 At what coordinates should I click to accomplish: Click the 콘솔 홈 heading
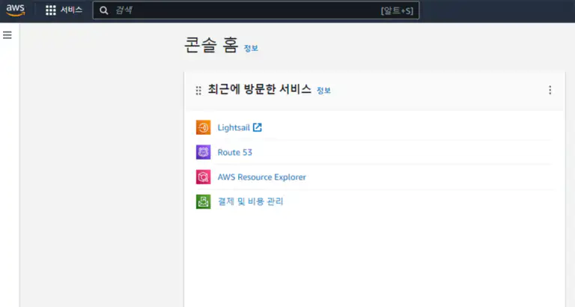coord(211,45)
